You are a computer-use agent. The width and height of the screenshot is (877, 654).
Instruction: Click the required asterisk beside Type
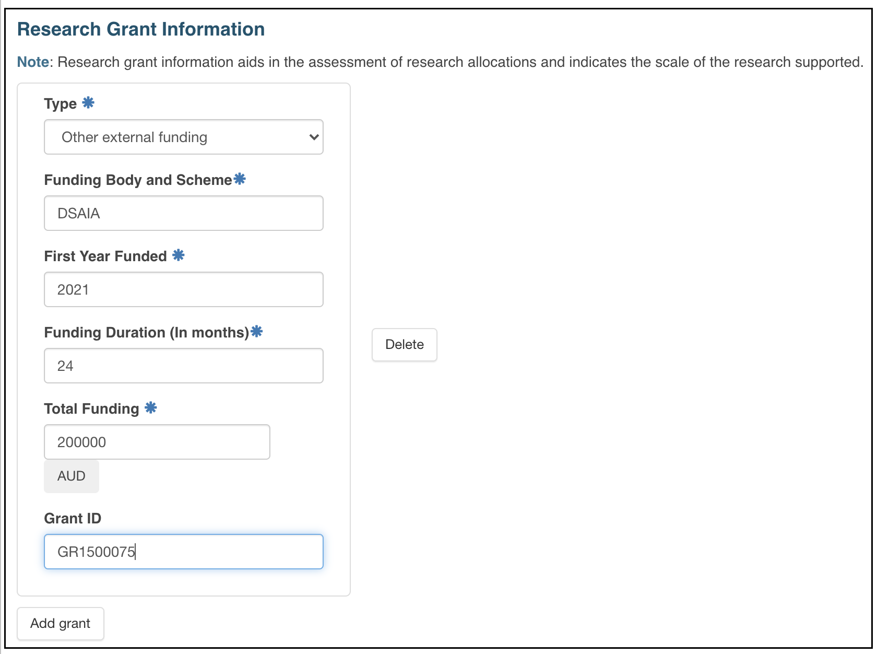[x=88, y=102]
